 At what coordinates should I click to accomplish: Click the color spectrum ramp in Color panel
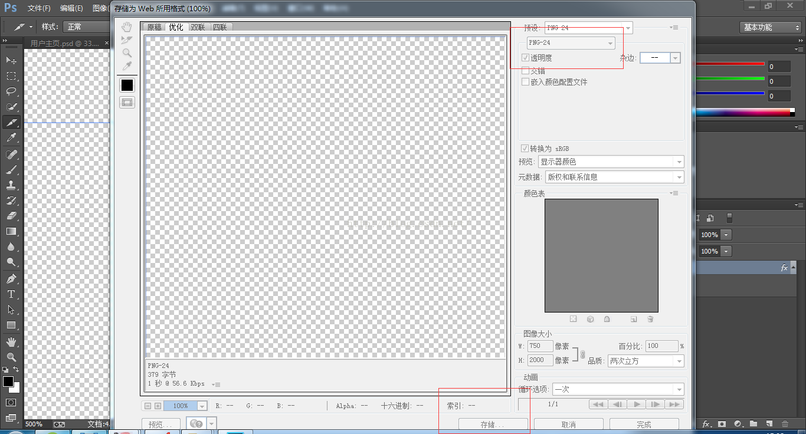coord(743,112)
